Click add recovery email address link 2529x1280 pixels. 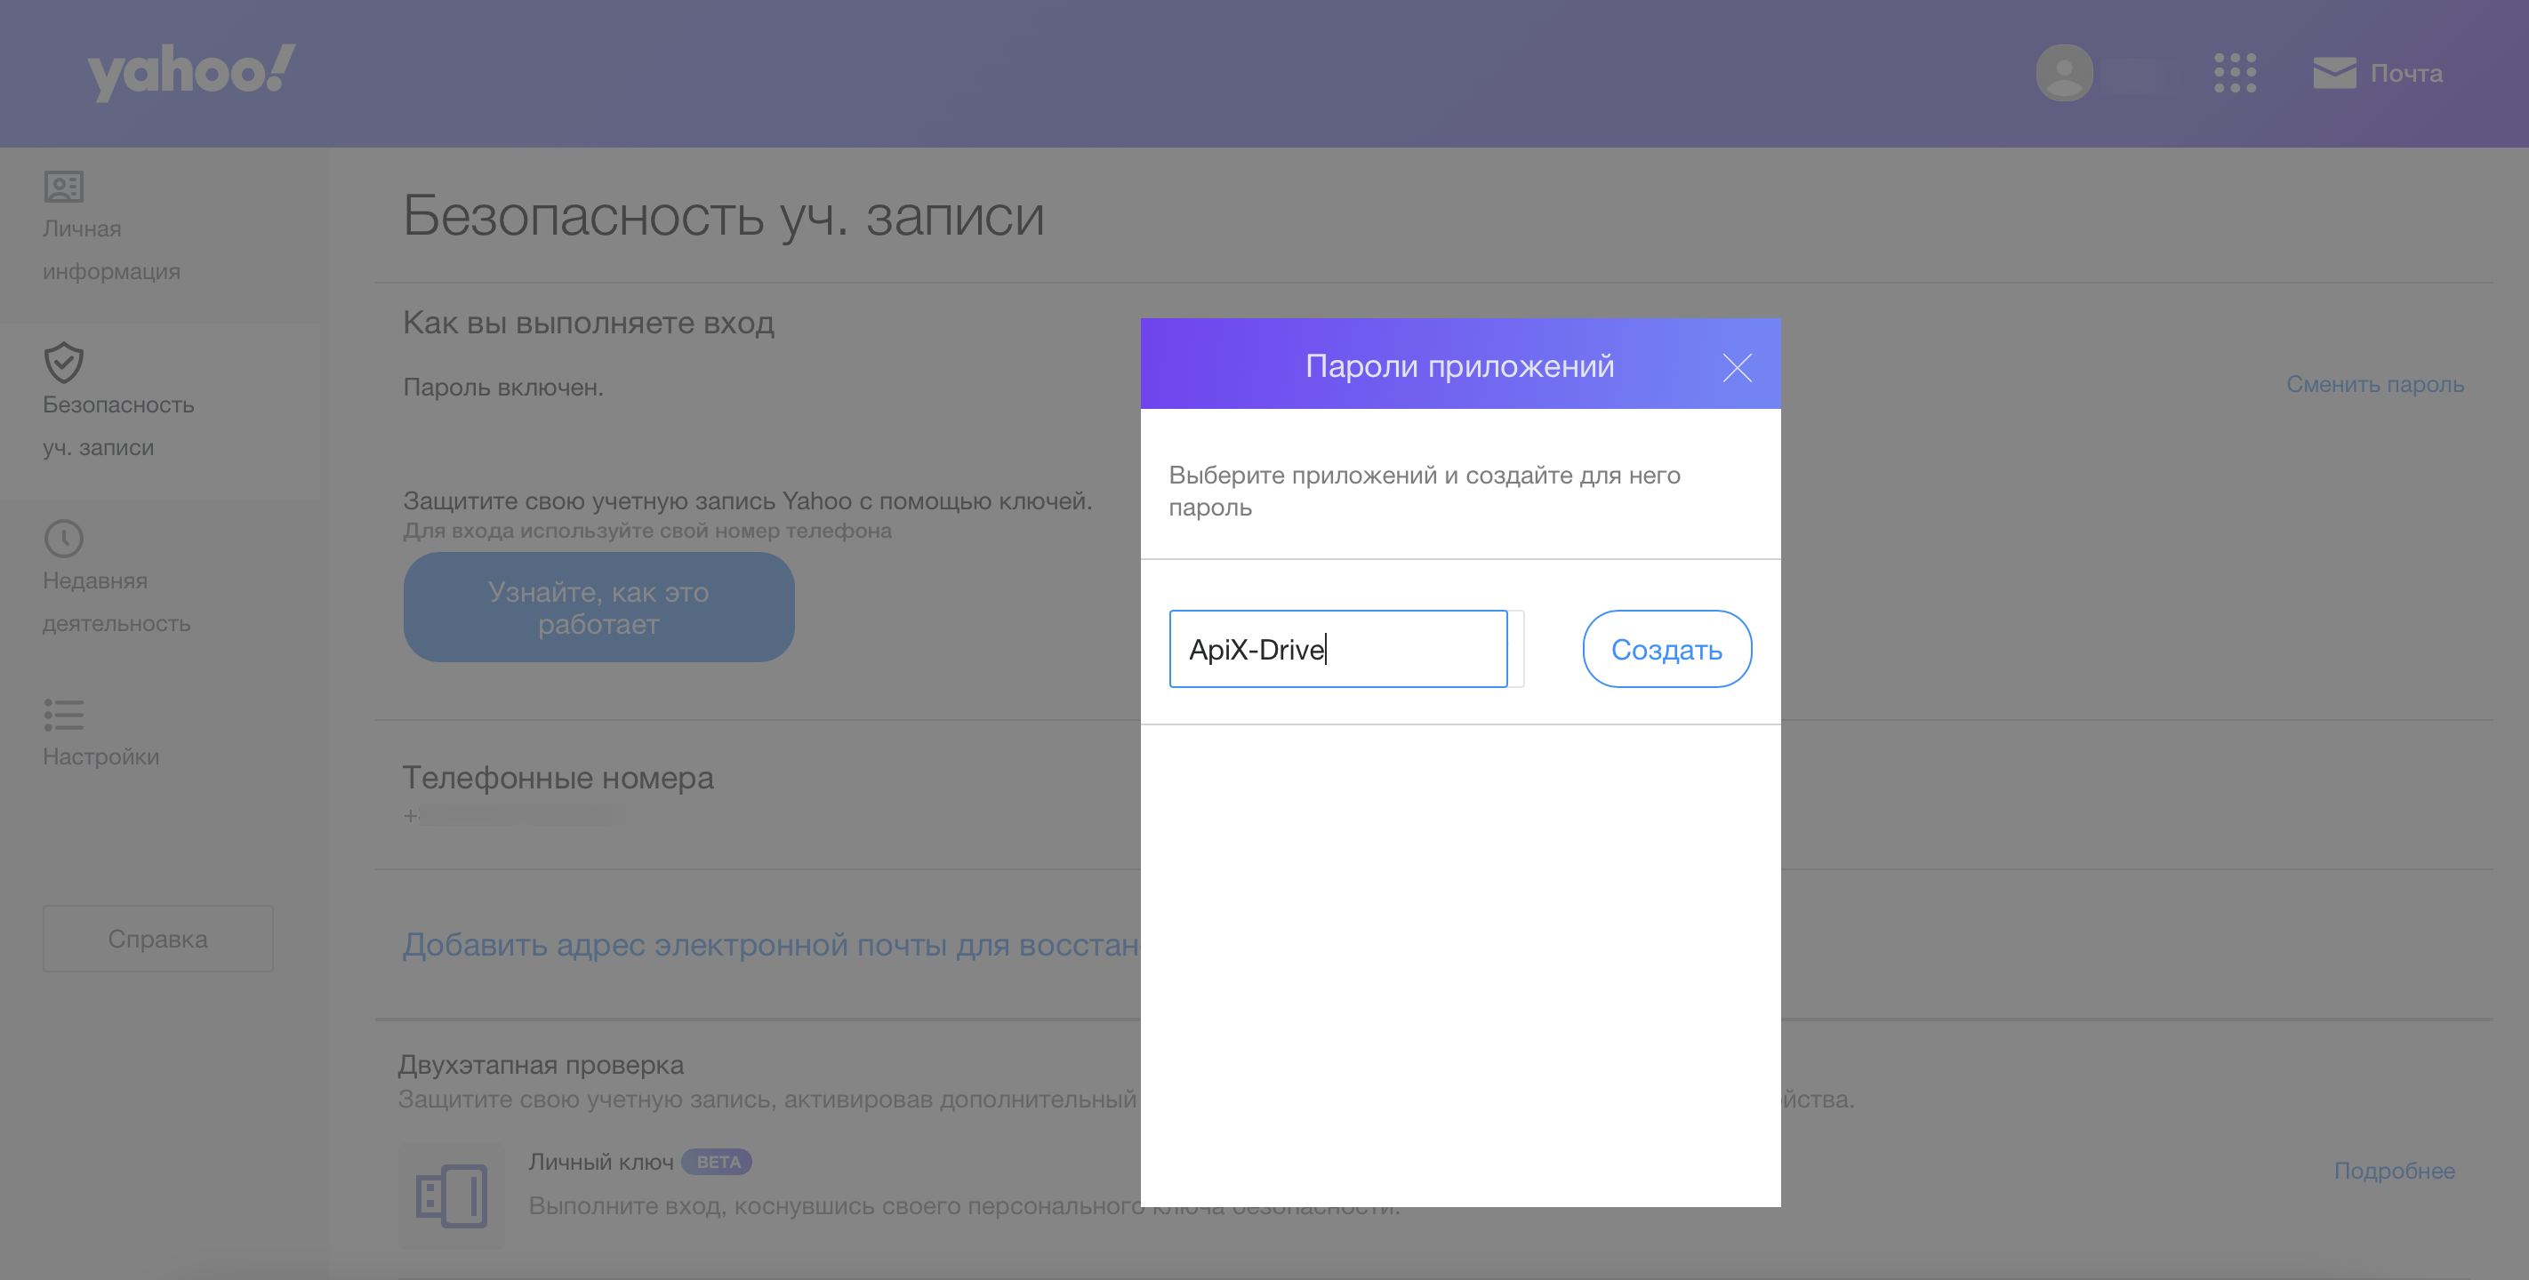coord(770,944)
